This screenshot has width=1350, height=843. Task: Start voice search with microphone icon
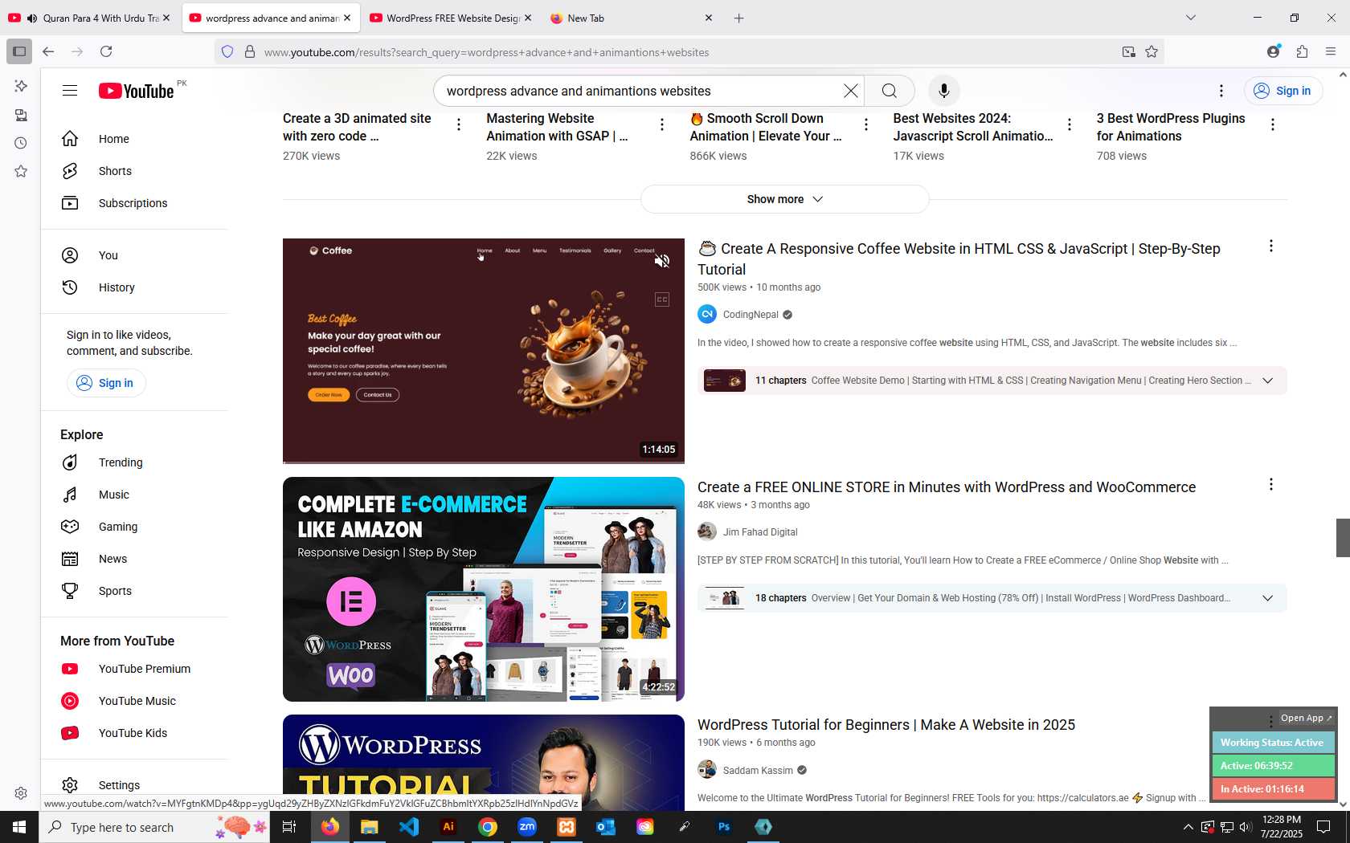(944, 91)
